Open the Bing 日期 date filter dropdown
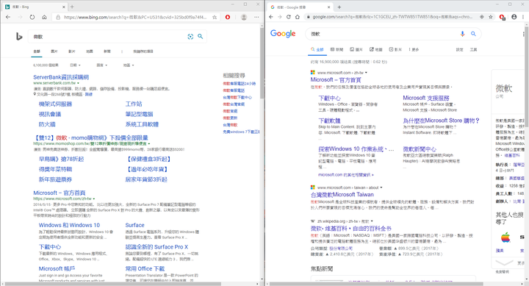 75,65
